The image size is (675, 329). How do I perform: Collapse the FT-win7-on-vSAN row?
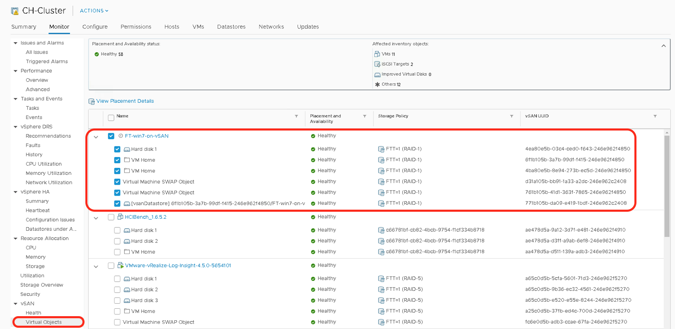click(x=96, y=137)
